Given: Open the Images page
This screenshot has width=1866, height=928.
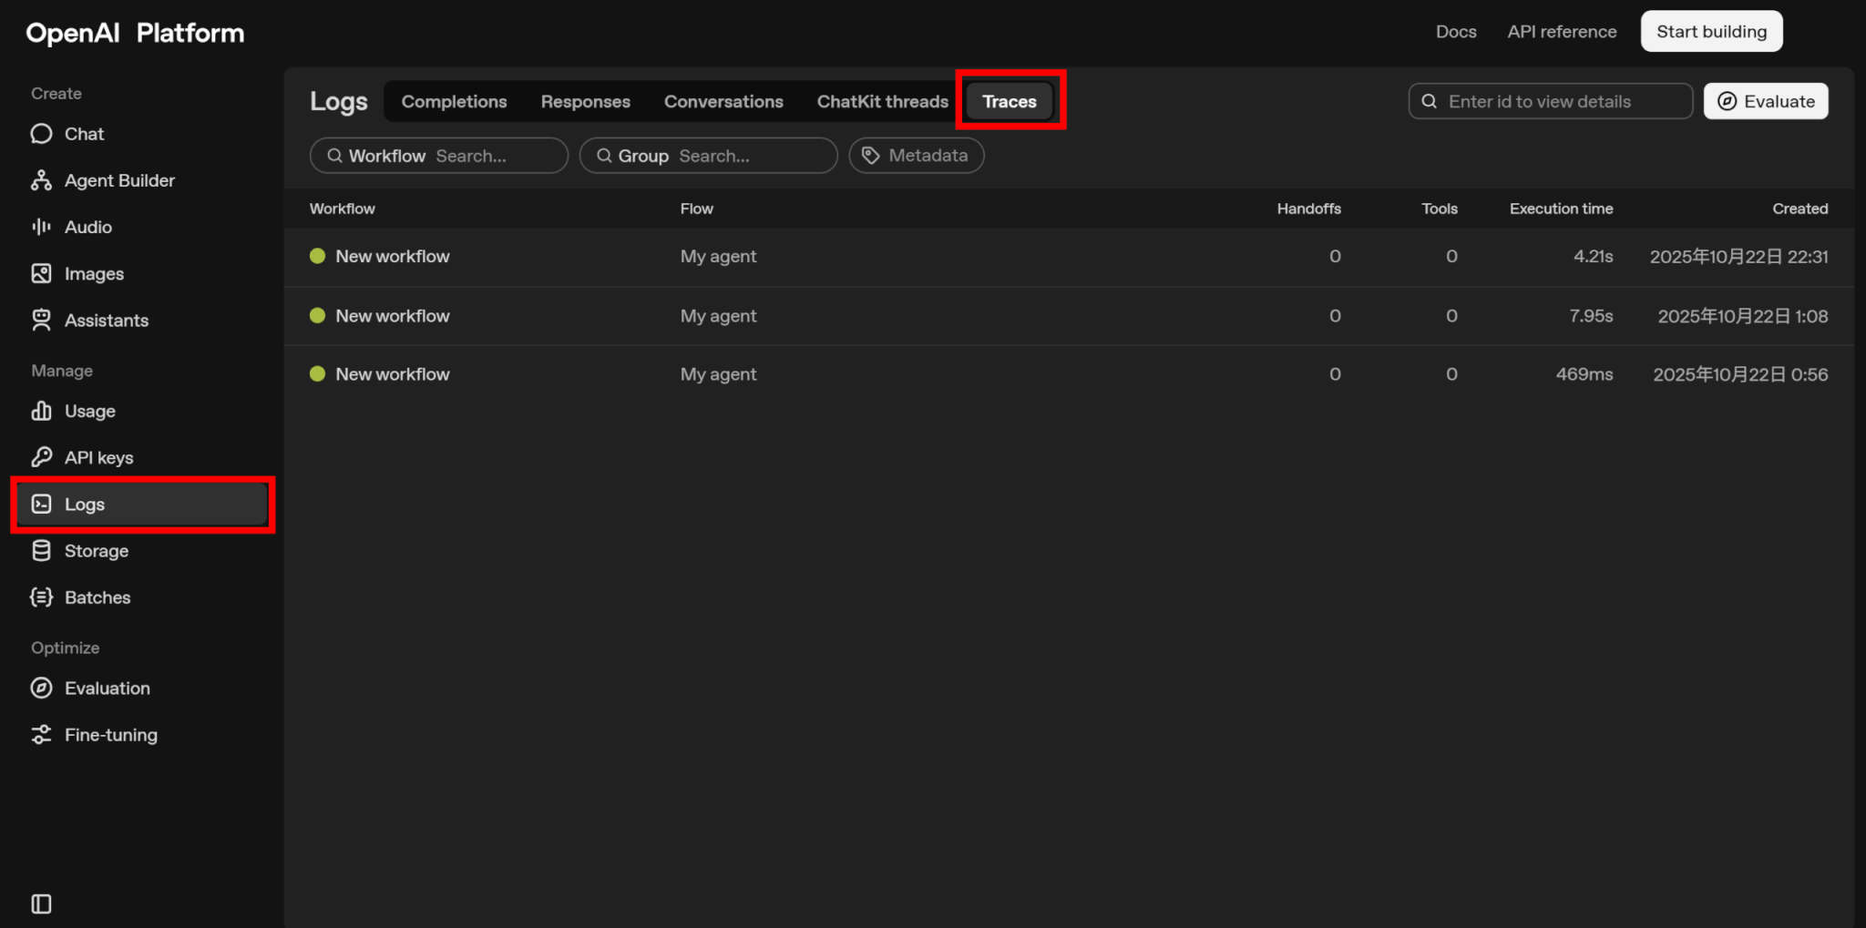Looking at the screenshot, I should (93, 273).
